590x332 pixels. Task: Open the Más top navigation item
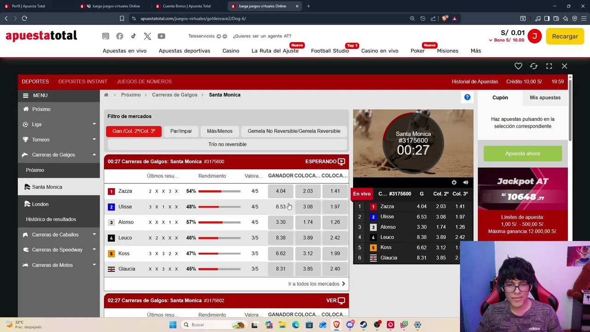click(x=476, y=51)
